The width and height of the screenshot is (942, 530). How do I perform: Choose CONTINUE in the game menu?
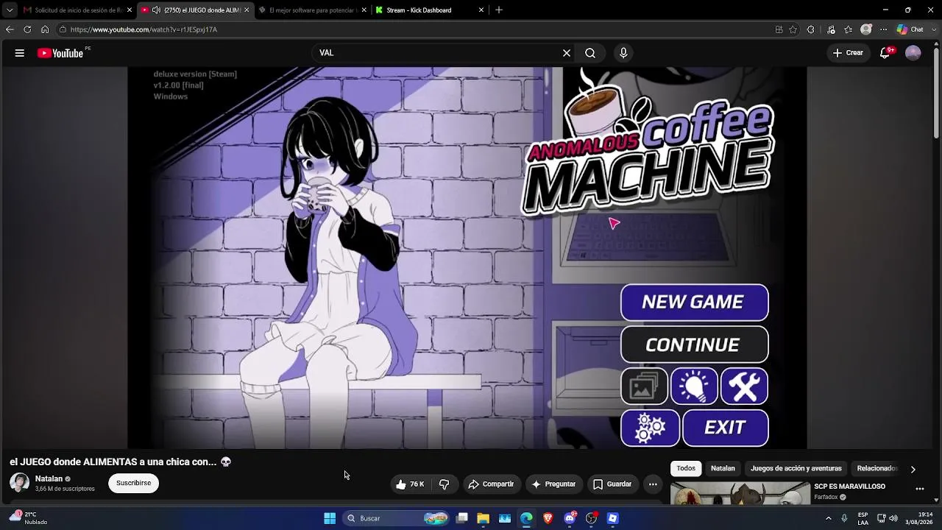(x=694, y=344)
